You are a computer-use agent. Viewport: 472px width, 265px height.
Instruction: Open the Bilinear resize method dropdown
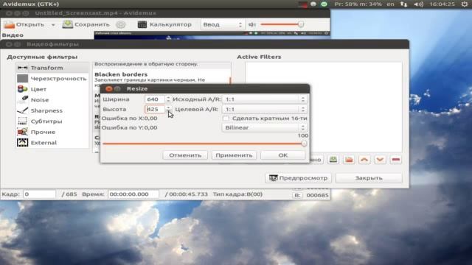click(264, 127)
